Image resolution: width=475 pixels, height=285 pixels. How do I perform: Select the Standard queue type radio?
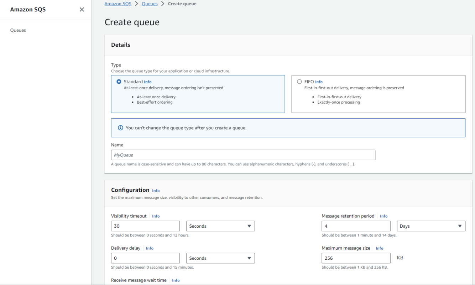119,82
